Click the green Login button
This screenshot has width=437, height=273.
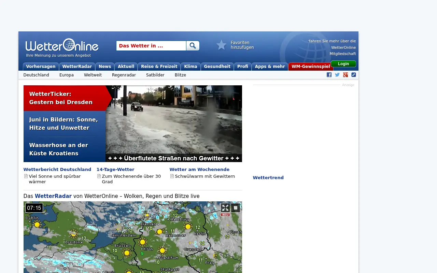point(343,64)
